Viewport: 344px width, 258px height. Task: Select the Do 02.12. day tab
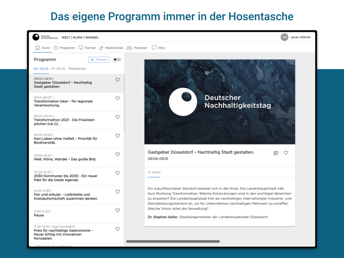pyautogui.click(x=41, y=69)
